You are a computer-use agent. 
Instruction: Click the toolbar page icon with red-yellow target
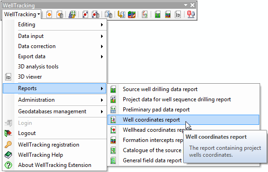[49, 14]
